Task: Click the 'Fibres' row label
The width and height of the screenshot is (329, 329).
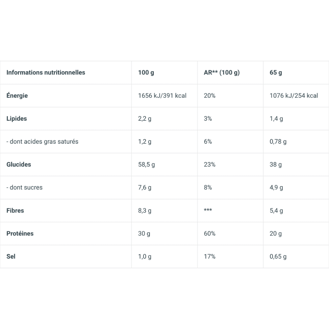Action: click(x=15, y=211)
